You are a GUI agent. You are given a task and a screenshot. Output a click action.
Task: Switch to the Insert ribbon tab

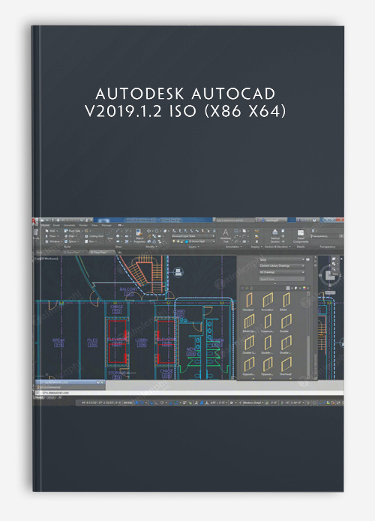click(56, 226)
